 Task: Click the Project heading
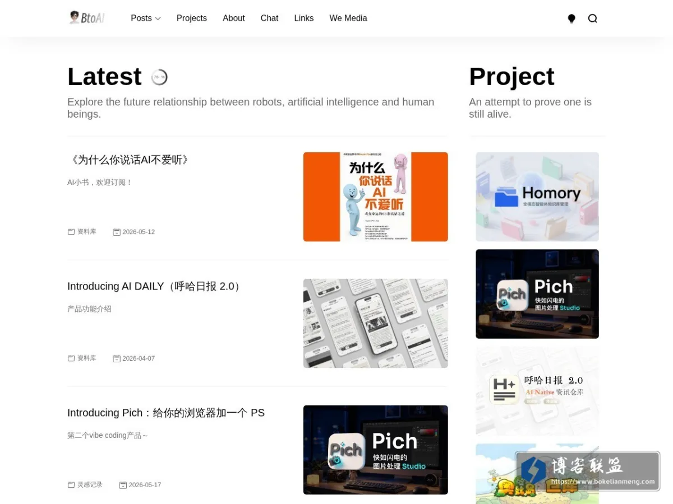(511, 77)
